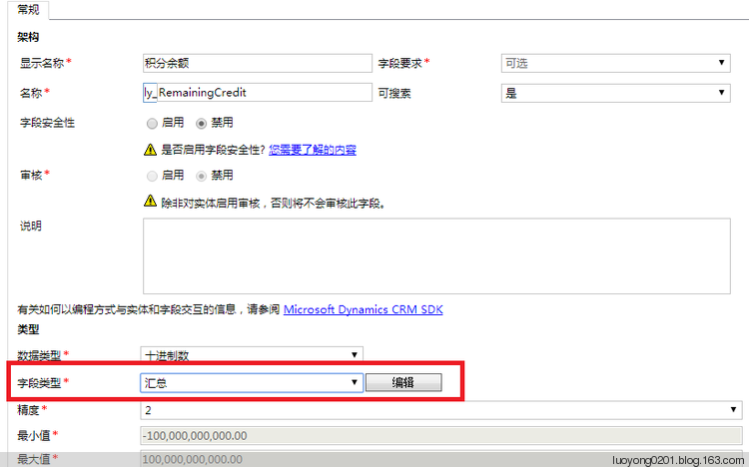Select 启用 for 字段安全性
Viewport: 749px width, 467px height.
152,123
